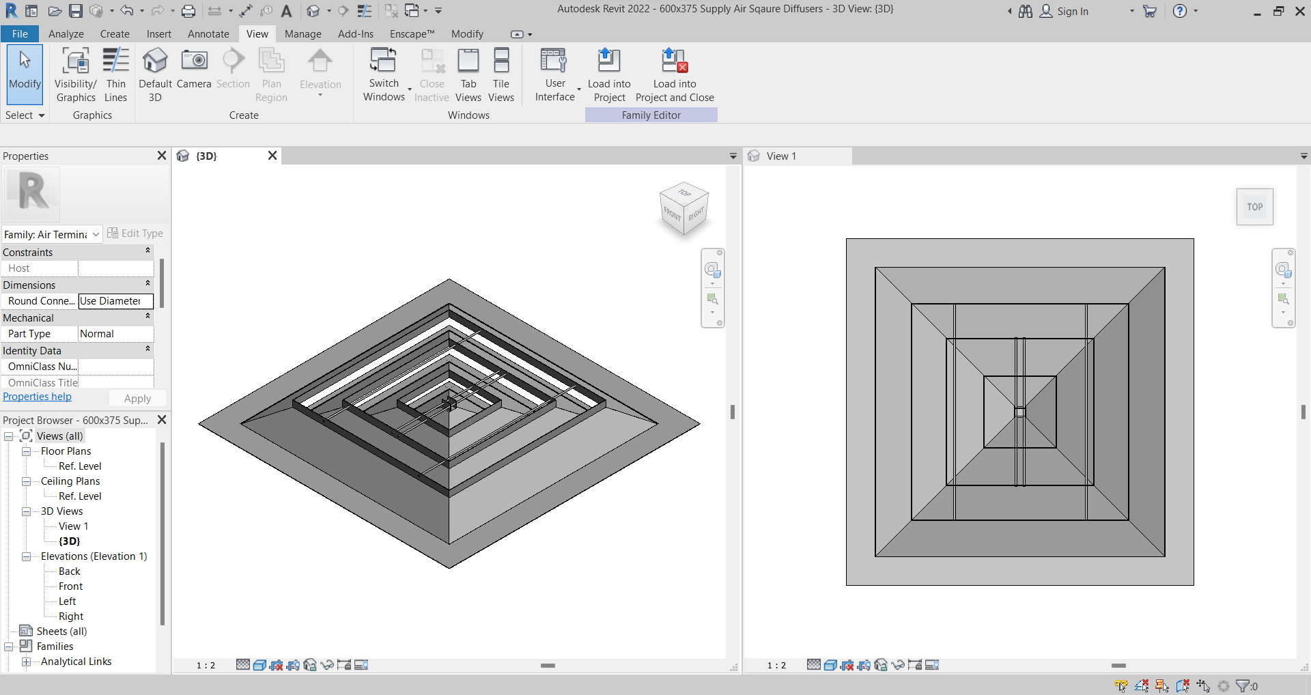Toggle Select Elements by Face in status bar
The image size is (1311, 695).
pos(1183,686)
